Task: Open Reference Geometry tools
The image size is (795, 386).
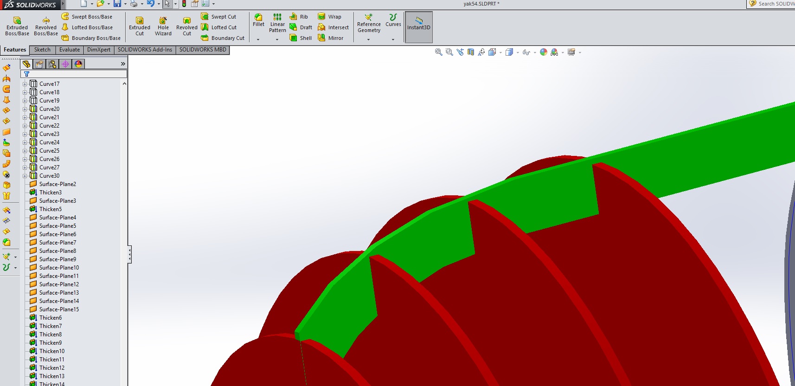Action: pos(369,23)
